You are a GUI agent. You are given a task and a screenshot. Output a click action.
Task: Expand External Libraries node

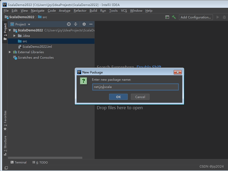point(10,52)
